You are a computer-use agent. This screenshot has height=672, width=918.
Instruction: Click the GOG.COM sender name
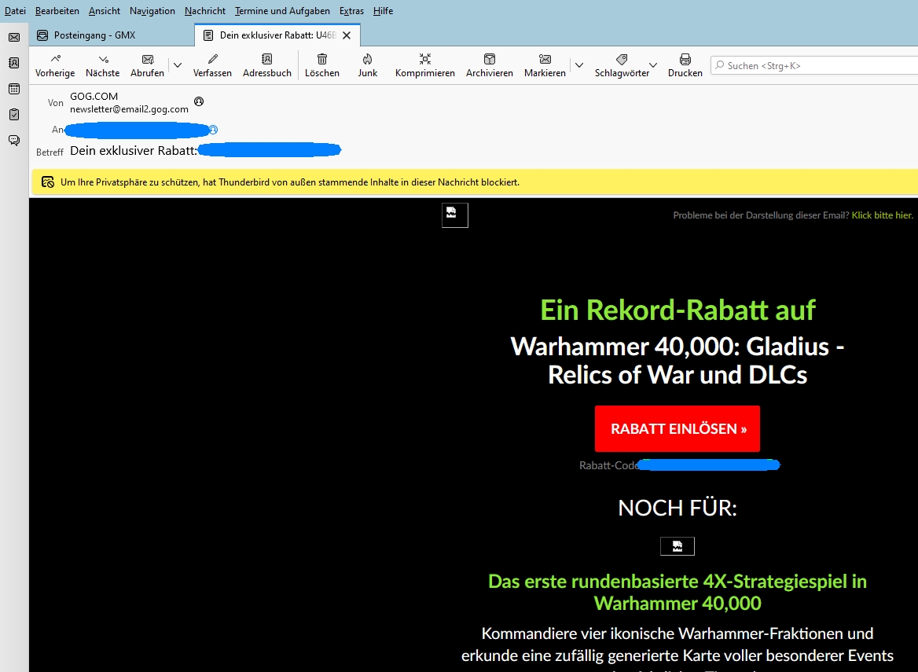[x=94, y=96]
